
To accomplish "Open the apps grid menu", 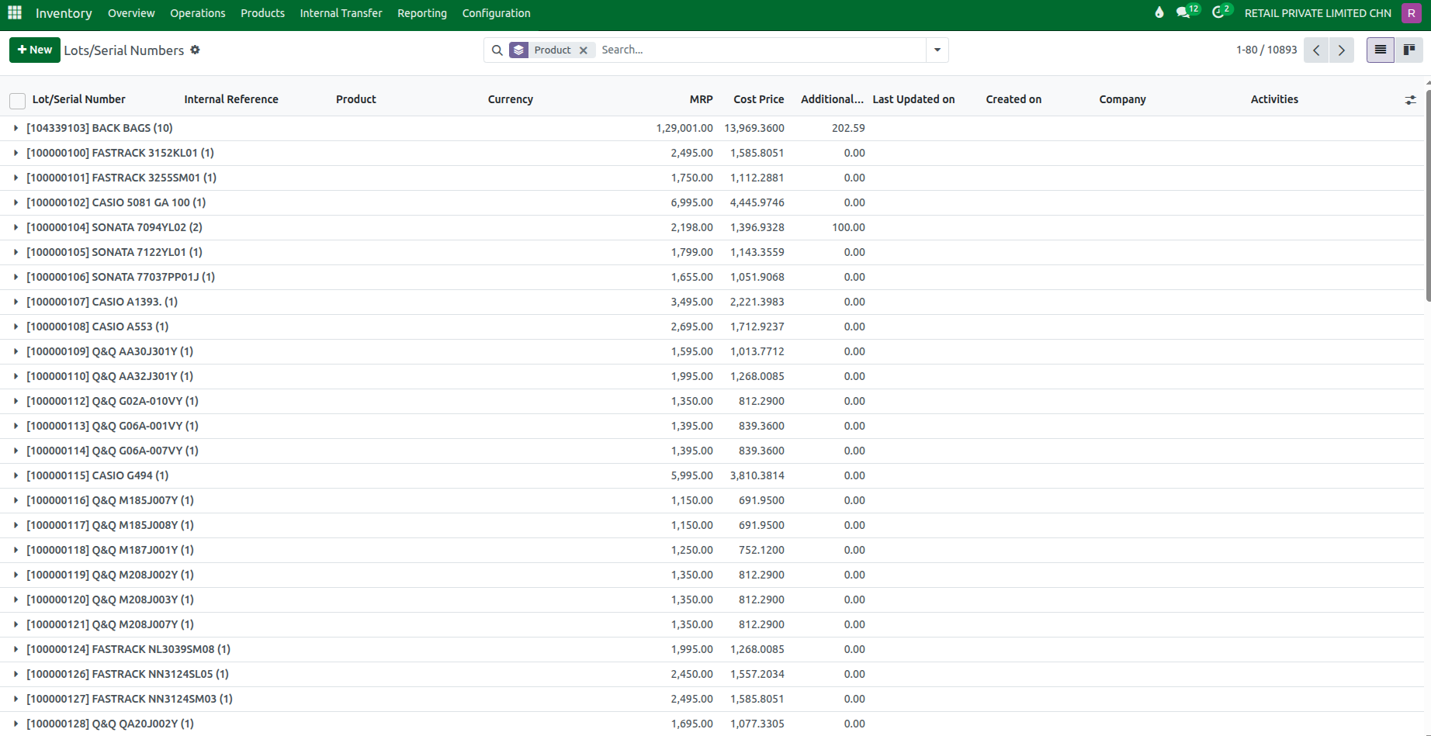I will (x=14, y=13).
